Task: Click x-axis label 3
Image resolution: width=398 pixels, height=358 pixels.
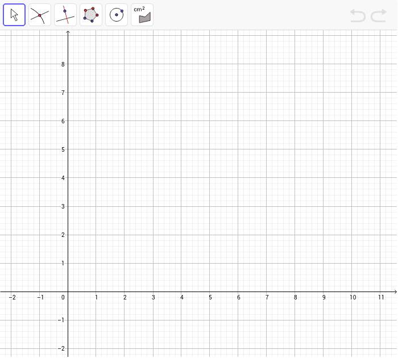Action: (x=154, y=297)
